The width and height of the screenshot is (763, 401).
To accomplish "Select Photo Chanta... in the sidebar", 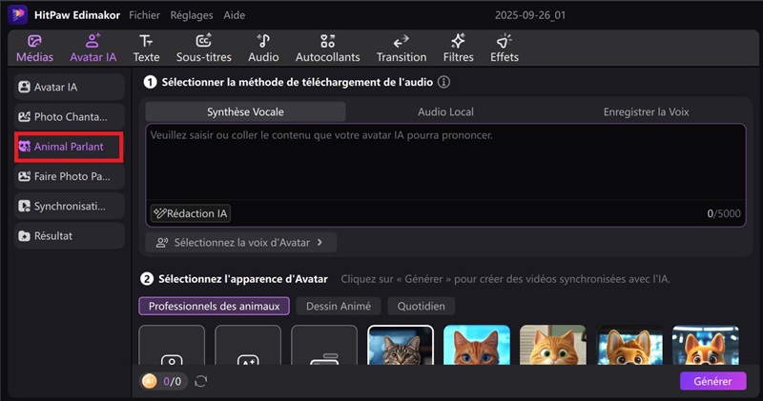I will click(69, 116).
